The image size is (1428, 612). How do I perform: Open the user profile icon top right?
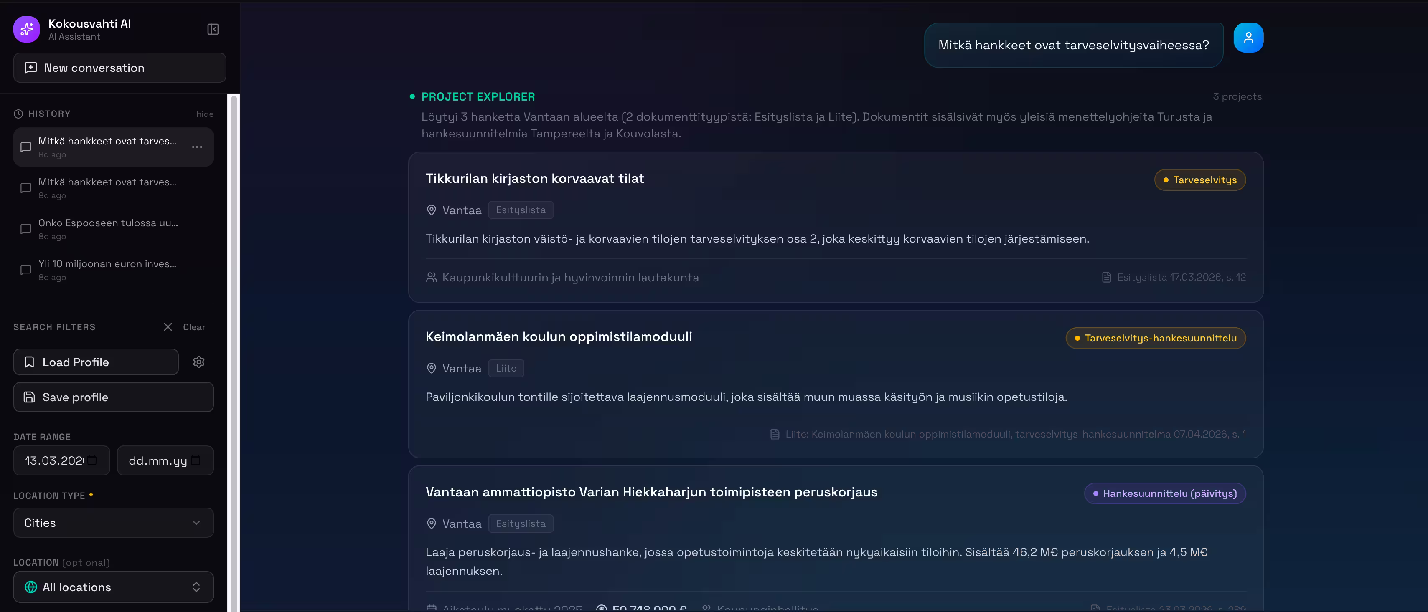pyautogui.click(x=1248, y=37)
